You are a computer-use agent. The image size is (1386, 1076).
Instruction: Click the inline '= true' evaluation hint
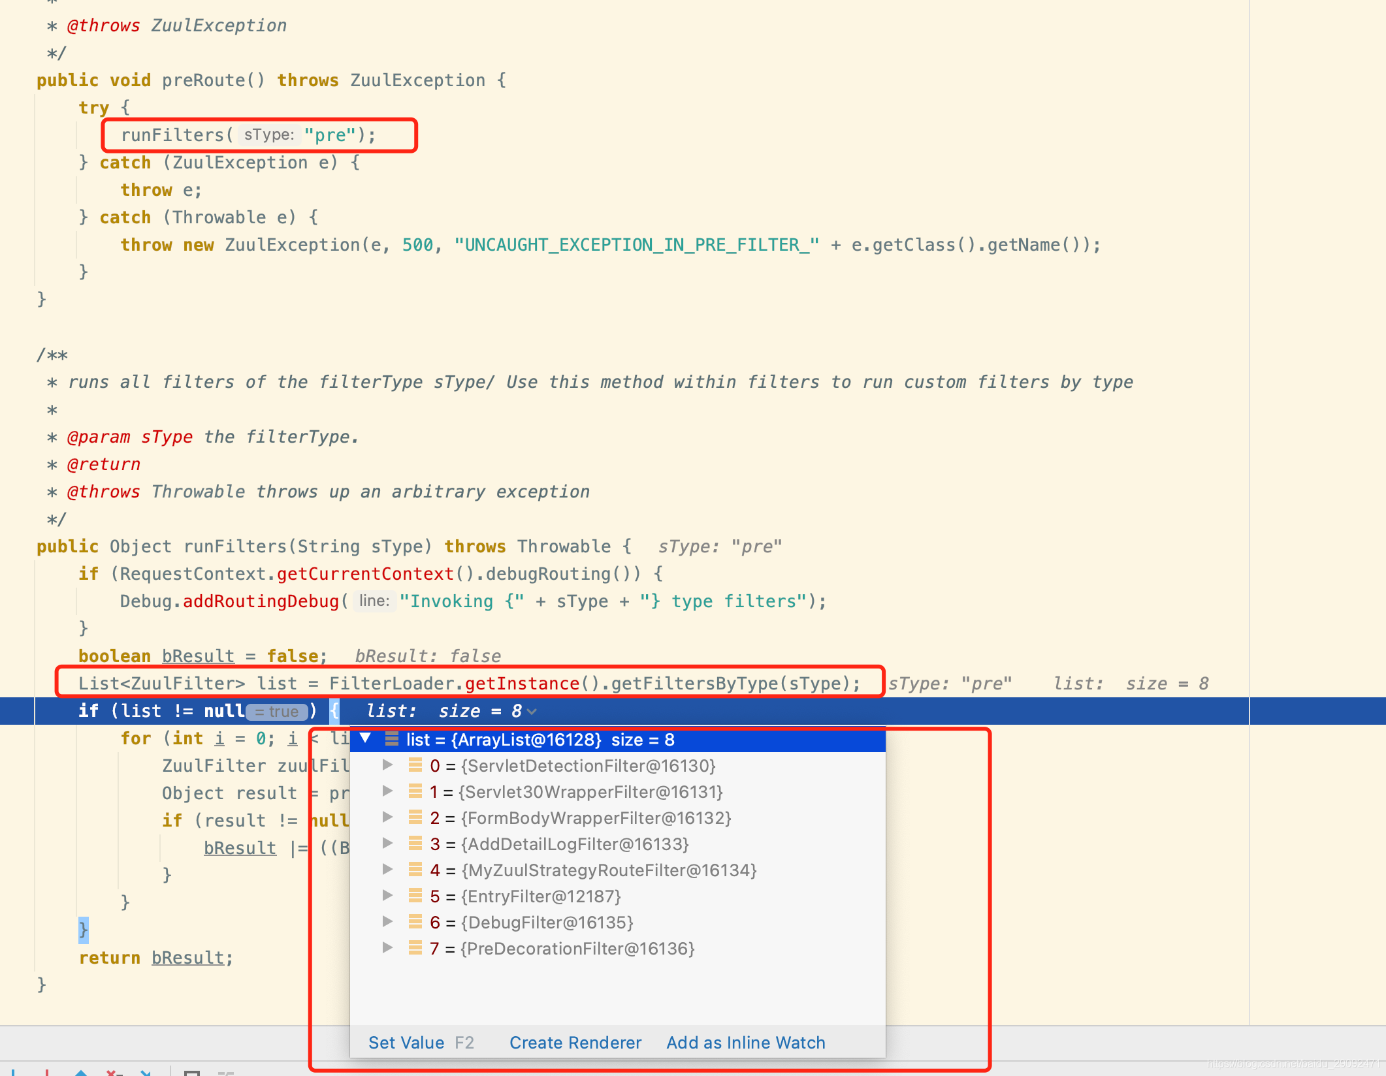coord(277,711)
